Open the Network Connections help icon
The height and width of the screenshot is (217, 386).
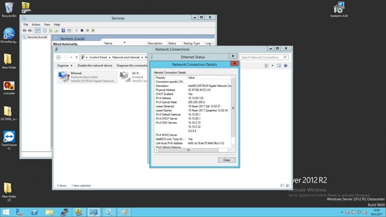coord(285,65)
